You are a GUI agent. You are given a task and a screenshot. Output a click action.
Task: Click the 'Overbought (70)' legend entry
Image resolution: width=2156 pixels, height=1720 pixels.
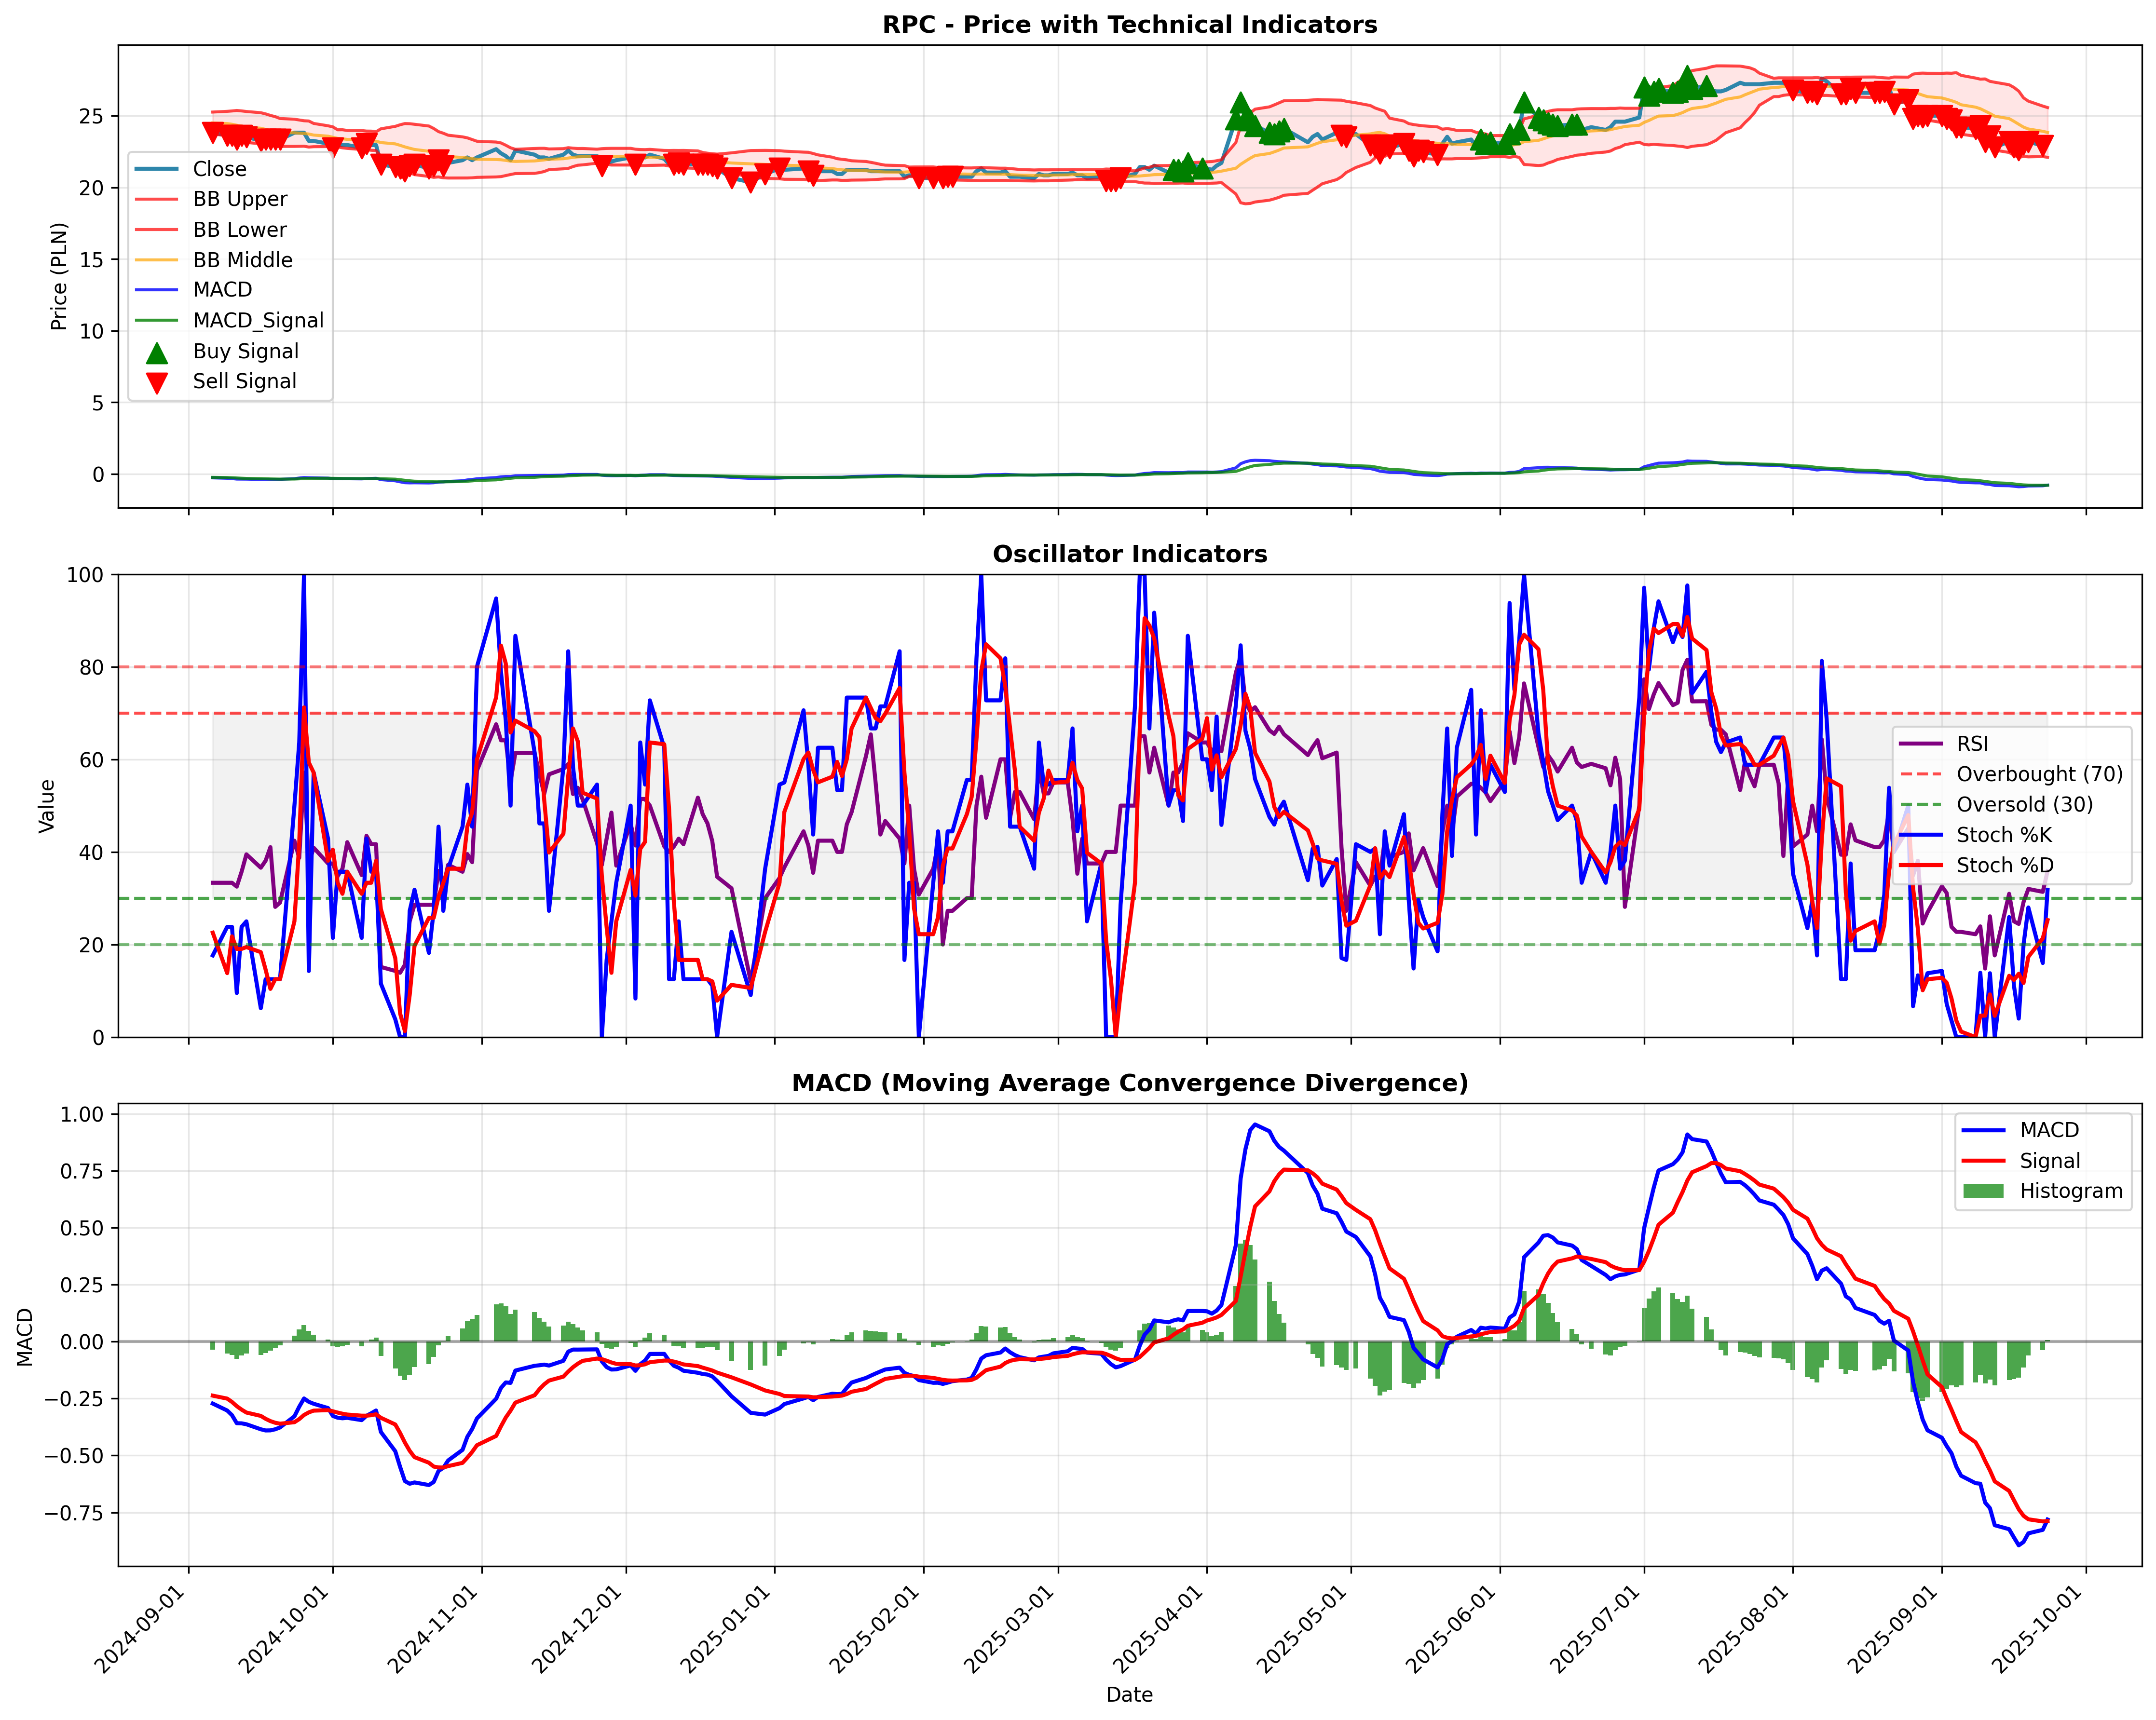pyautogui.click(x=2011, y=774)
